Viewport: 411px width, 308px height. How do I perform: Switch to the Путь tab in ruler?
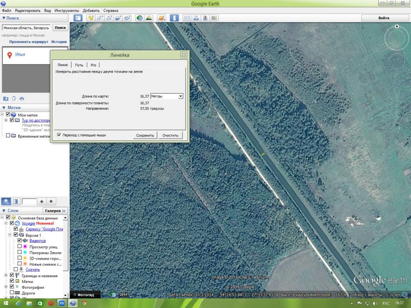pyautogui.click(x=79, y=65)
